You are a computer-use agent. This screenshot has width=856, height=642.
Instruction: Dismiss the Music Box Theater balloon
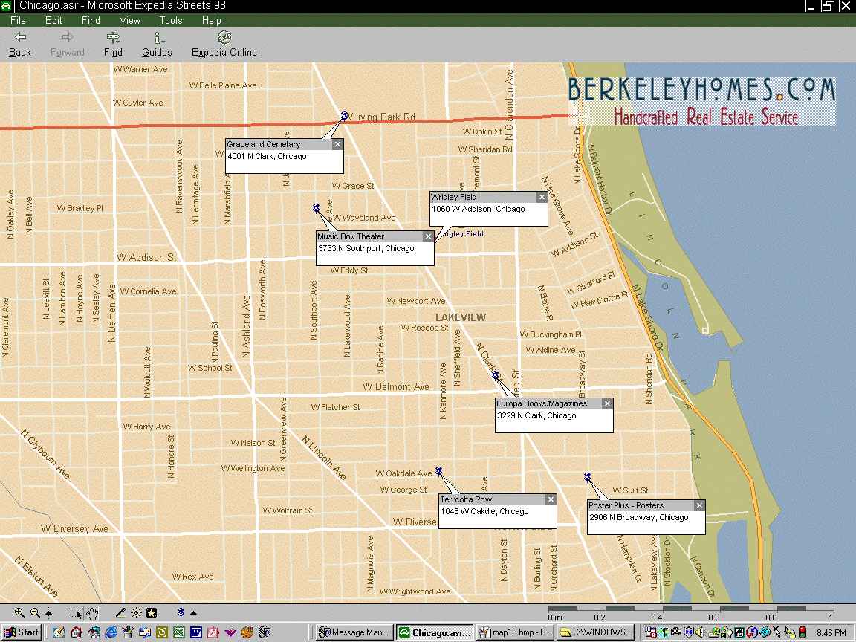[428, 237]
